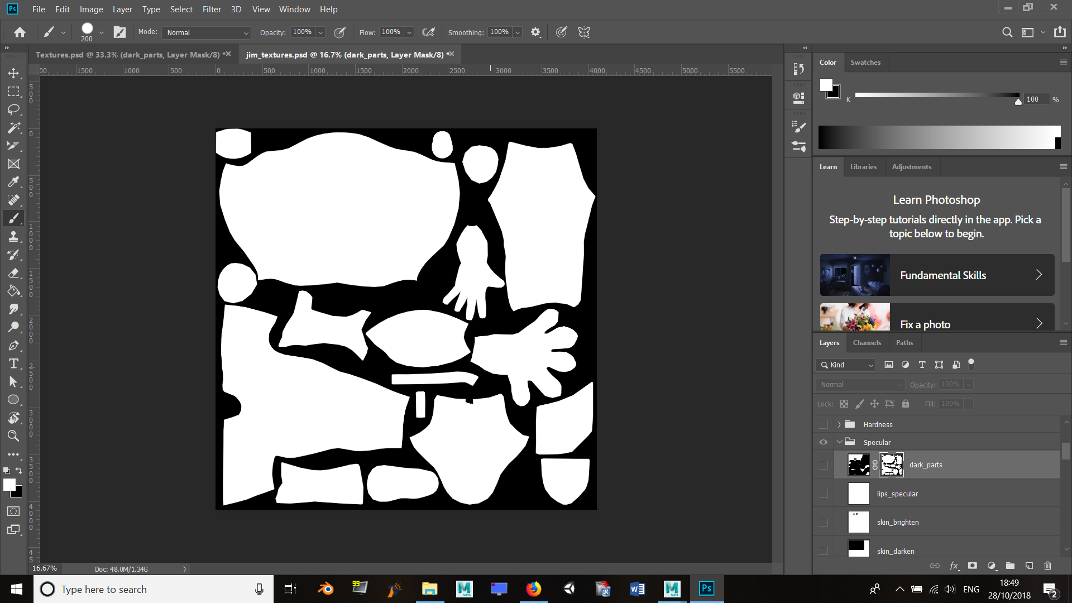Image resolution: width=1072 pixels, height=603 pixels.
Task: Click the dark_parts layer thumbnail
Action: click(x=858, y=465)
